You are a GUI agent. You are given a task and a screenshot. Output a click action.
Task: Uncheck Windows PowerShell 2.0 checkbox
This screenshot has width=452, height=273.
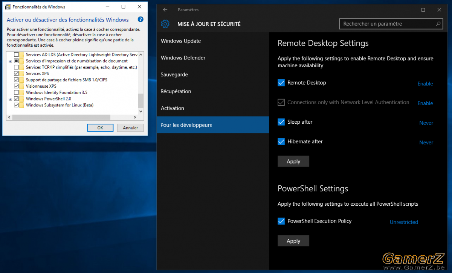pos(16,99)
